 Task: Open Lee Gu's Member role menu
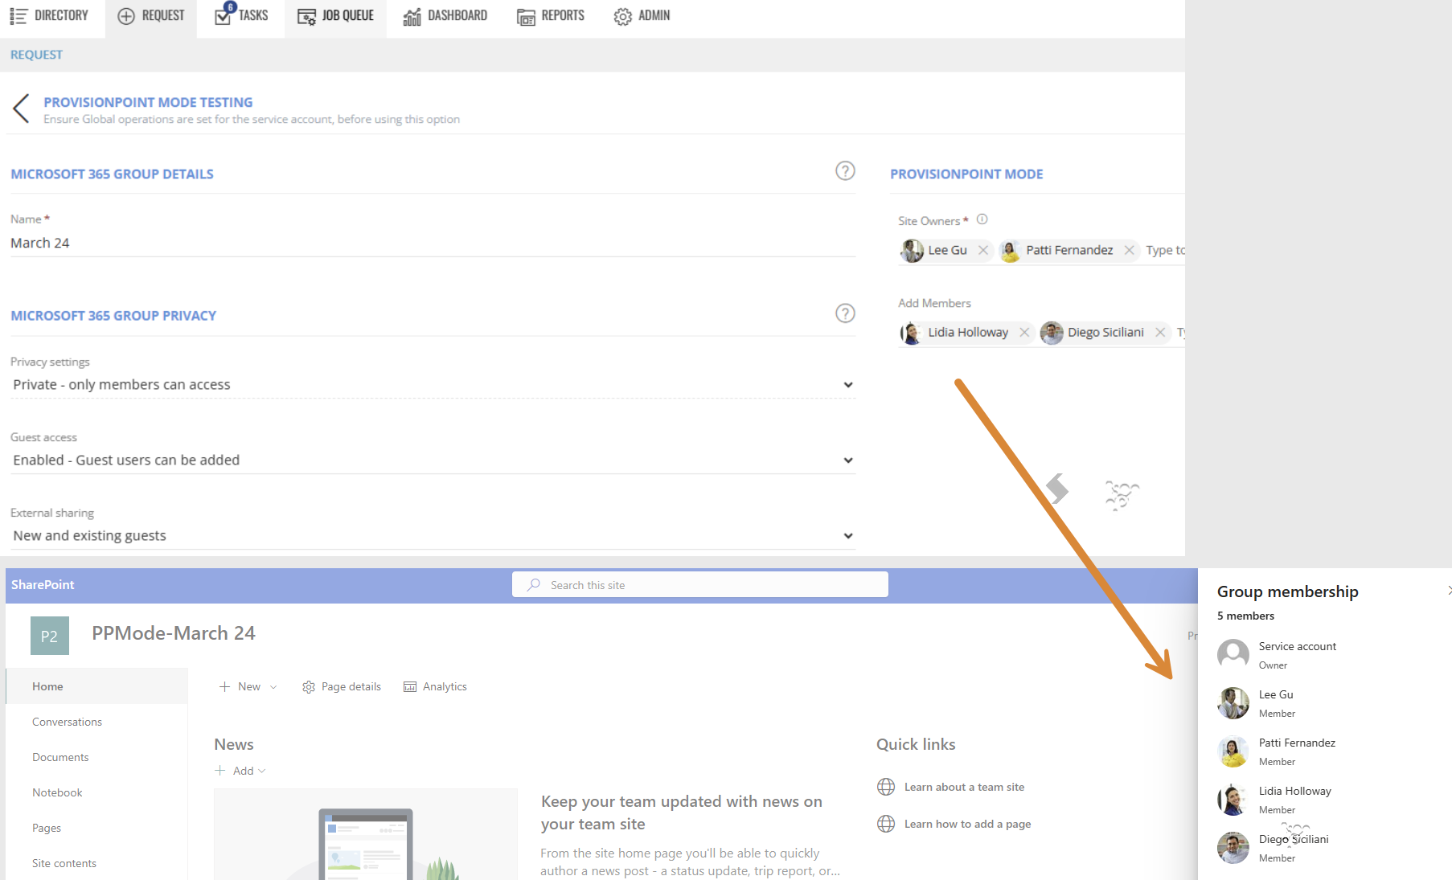click(x=1277, y=714)
